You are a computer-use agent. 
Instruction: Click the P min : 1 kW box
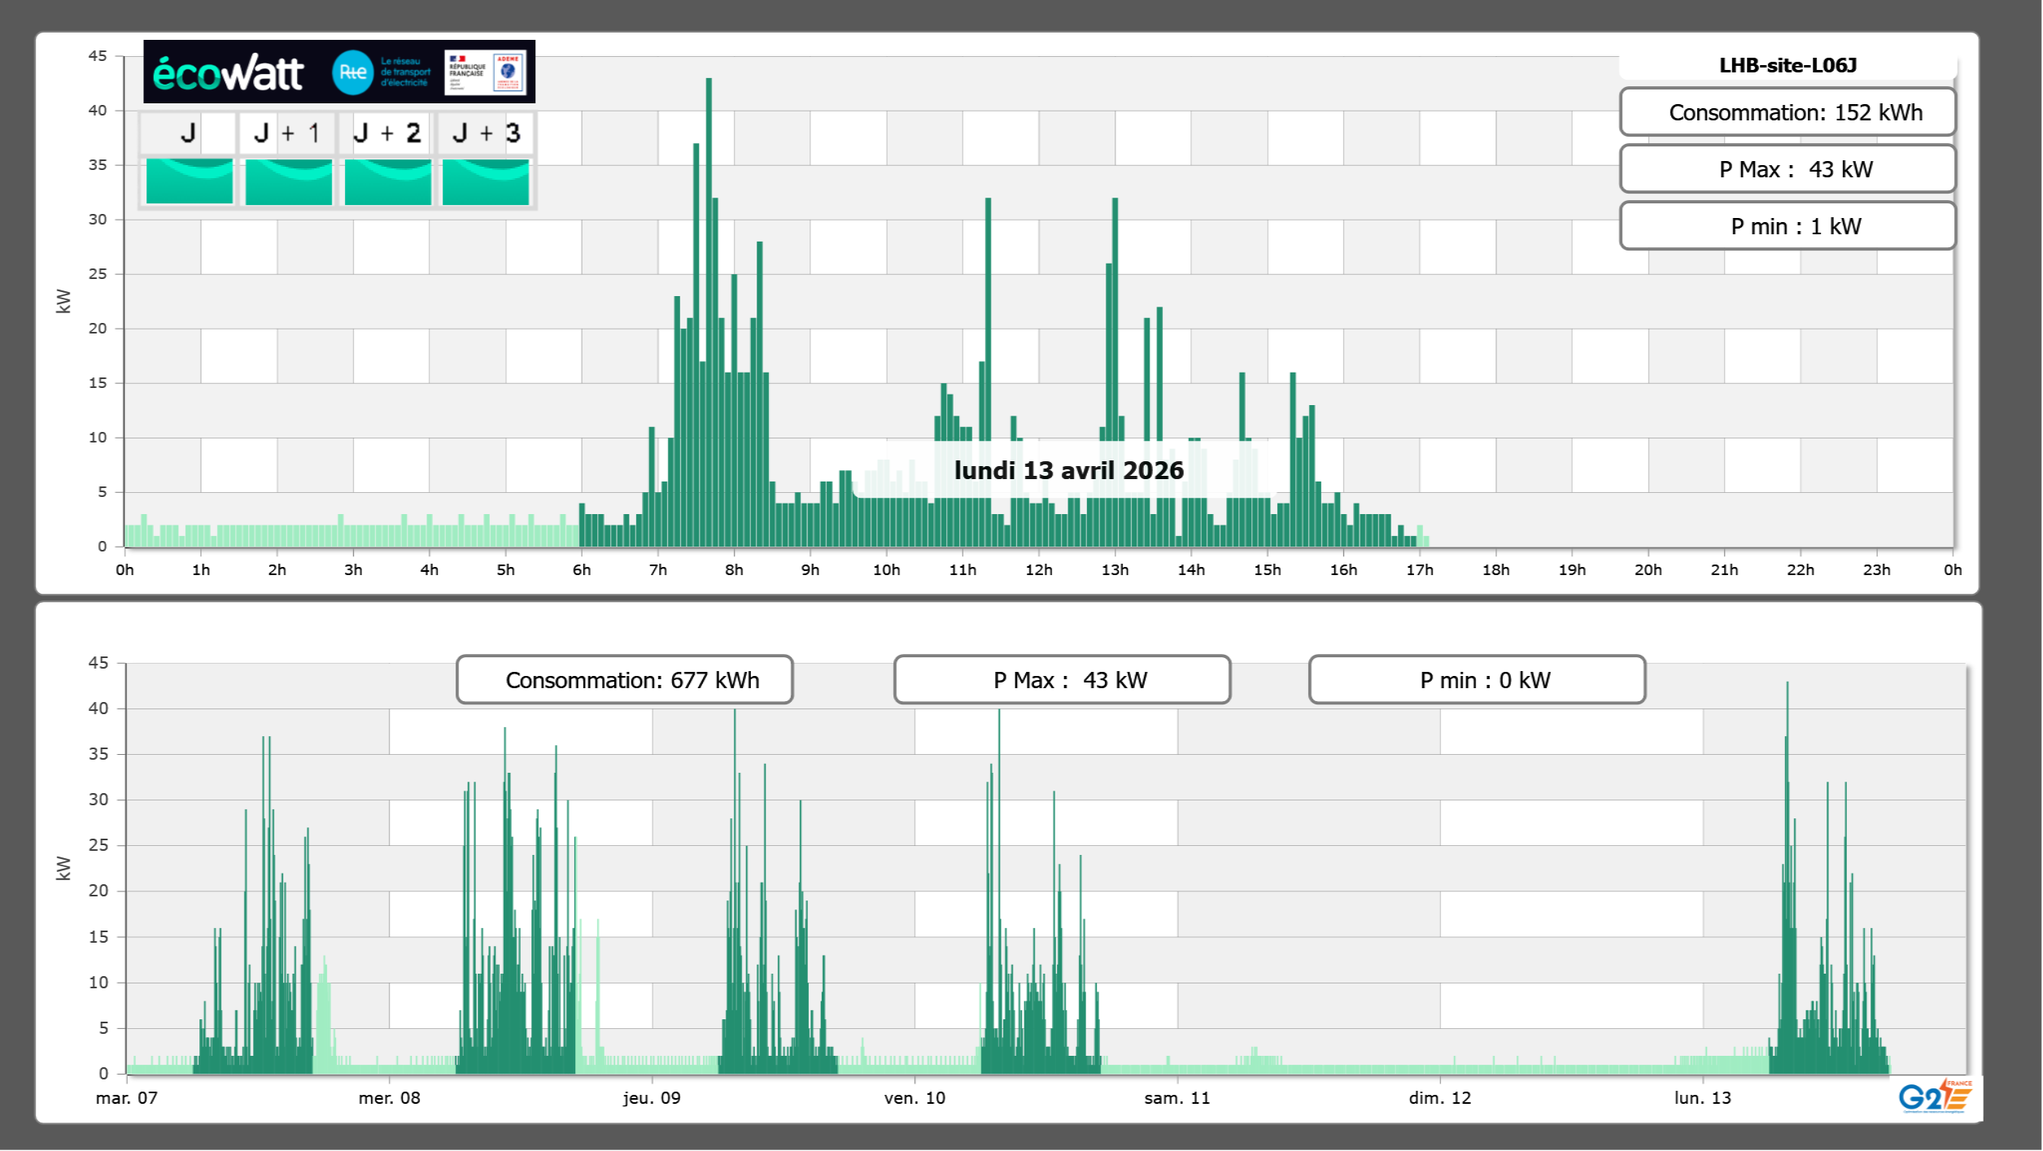click(1788, 226)
